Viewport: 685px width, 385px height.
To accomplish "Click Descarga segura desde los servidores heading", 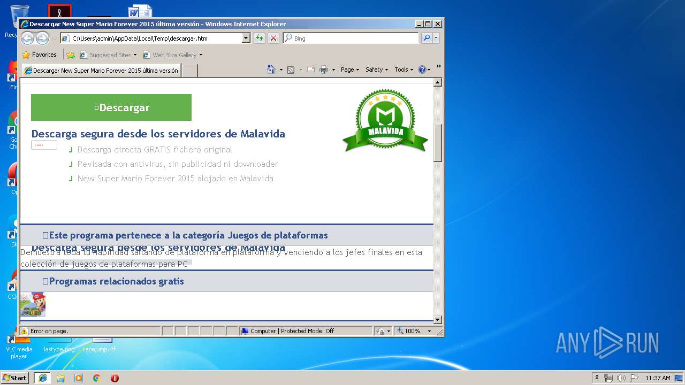I will (158, 134).
